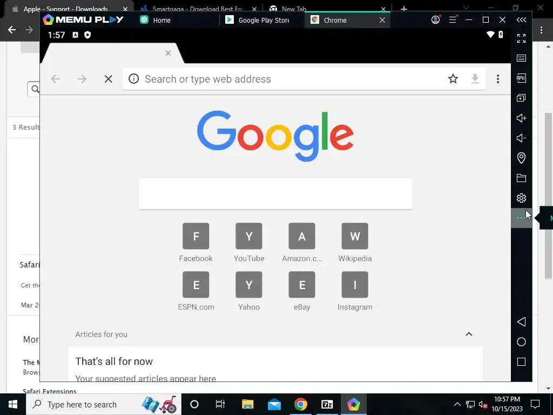Open Chrome's three-dot overflow menu in emulator

(497, 79)
